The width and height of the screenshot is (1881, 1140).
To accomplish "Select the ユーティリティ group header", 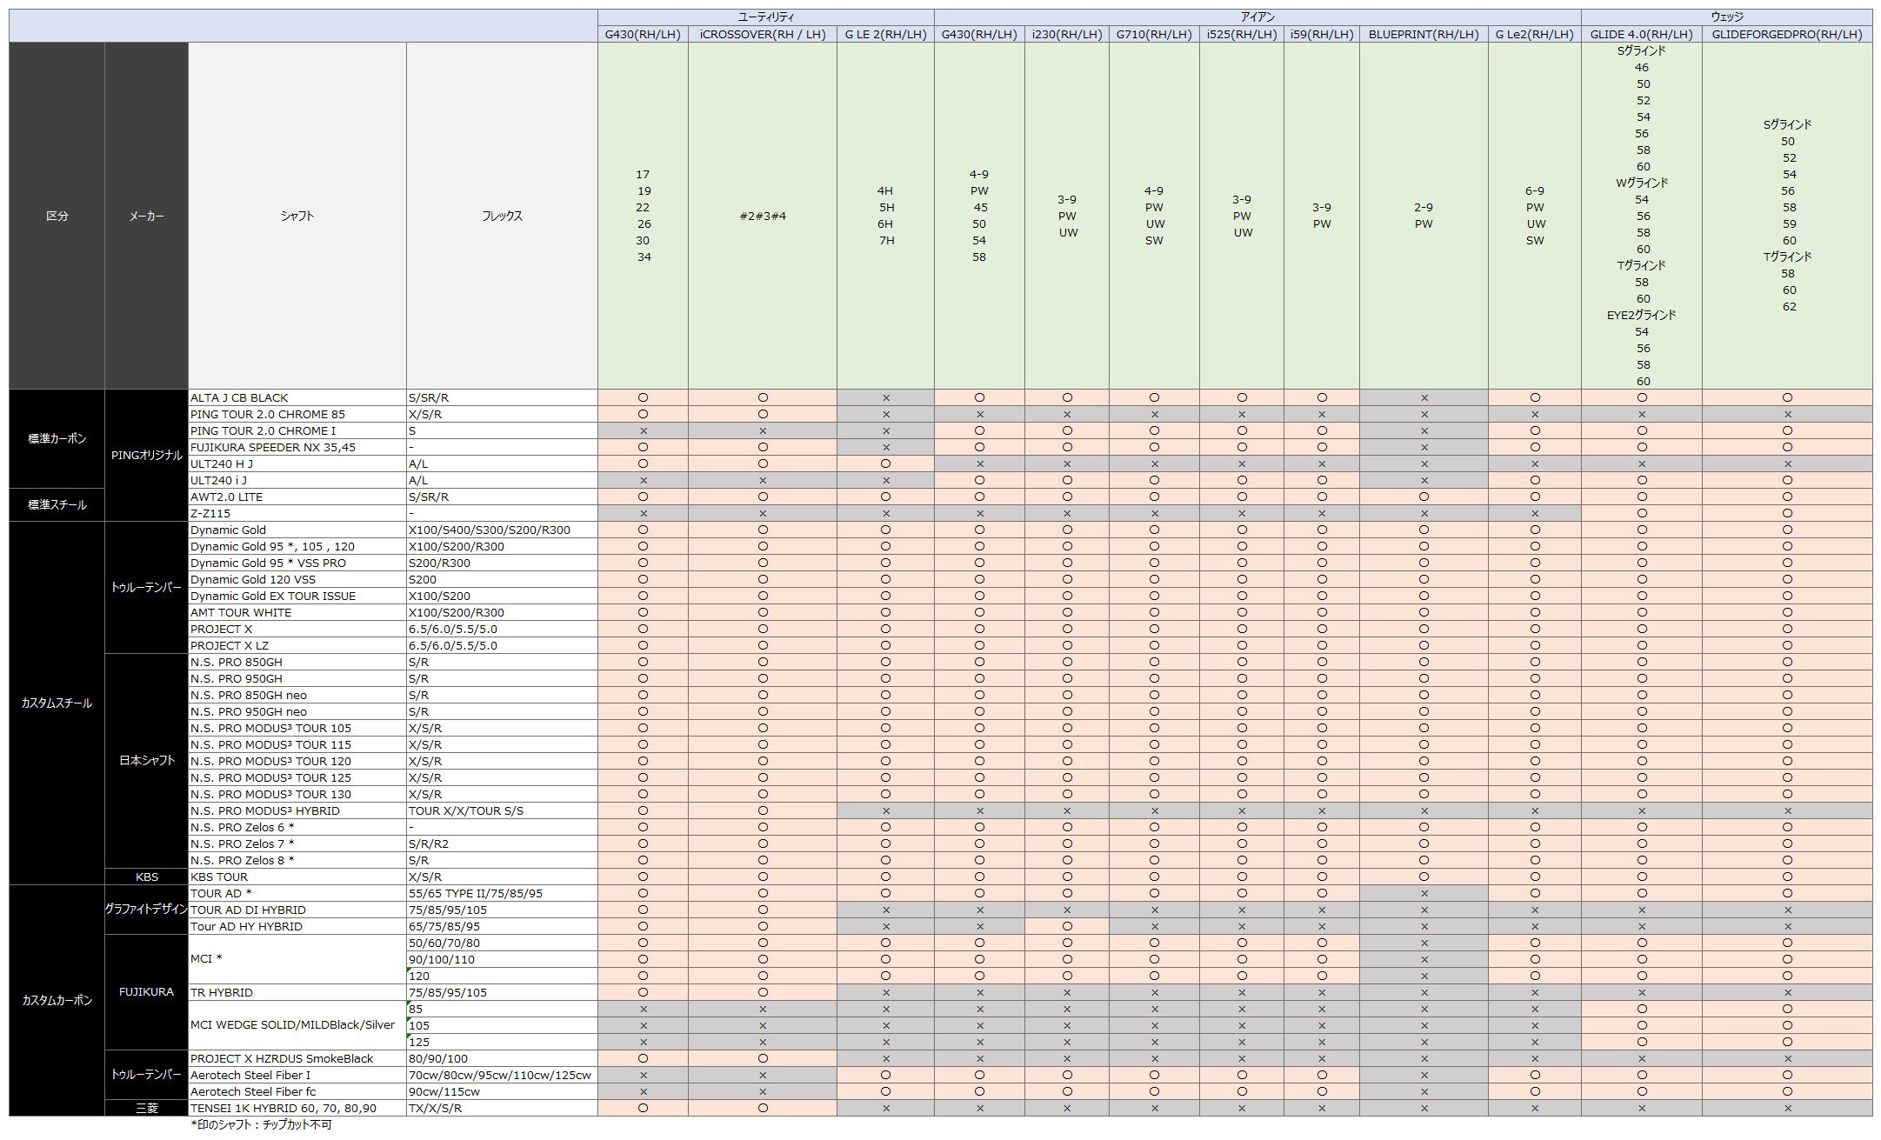I will (x=766, y=17).
